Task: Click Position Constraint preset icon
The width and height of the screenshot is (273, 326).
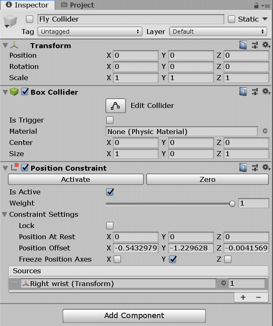Action: pyautogui.click(x=255, y=168)
